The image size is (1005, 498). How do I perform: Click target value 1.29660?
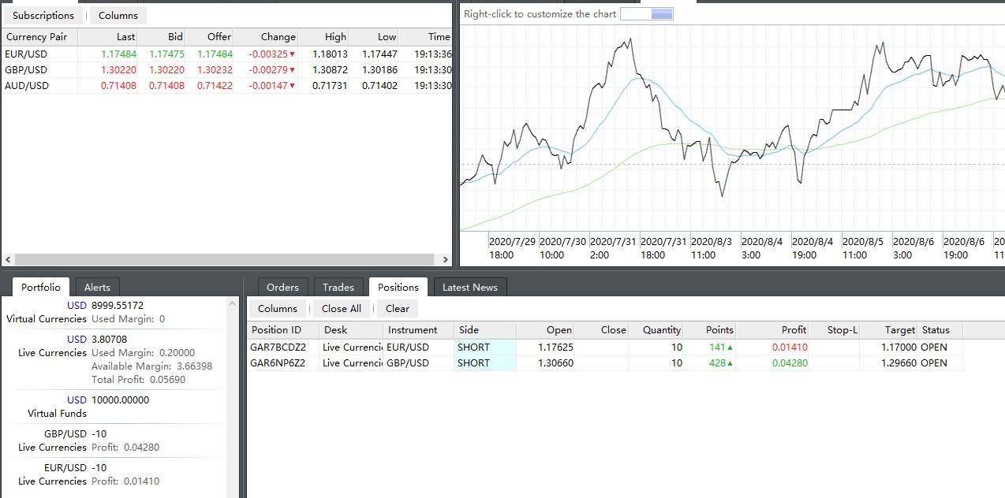click(899, 363)
